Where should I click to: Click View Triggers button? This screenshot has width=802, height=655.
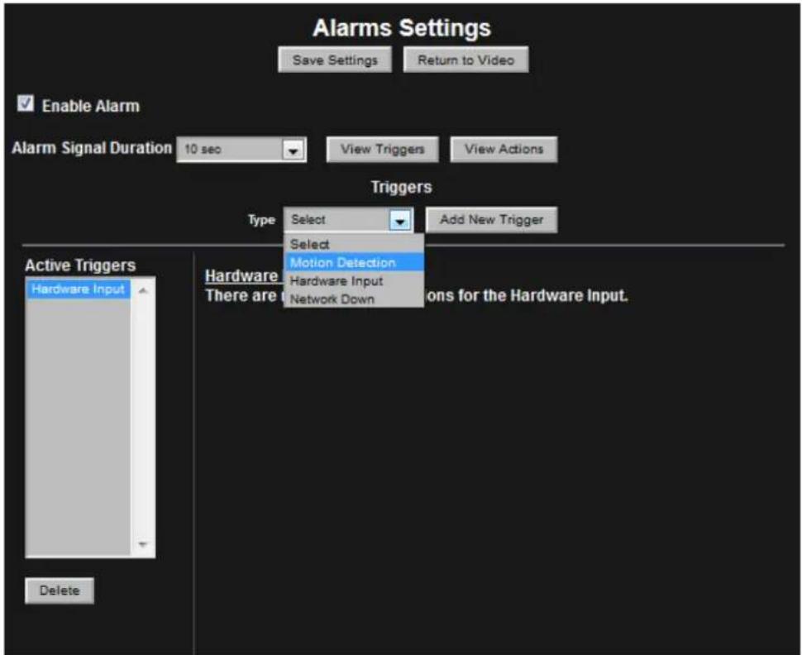tap(383, 150)
